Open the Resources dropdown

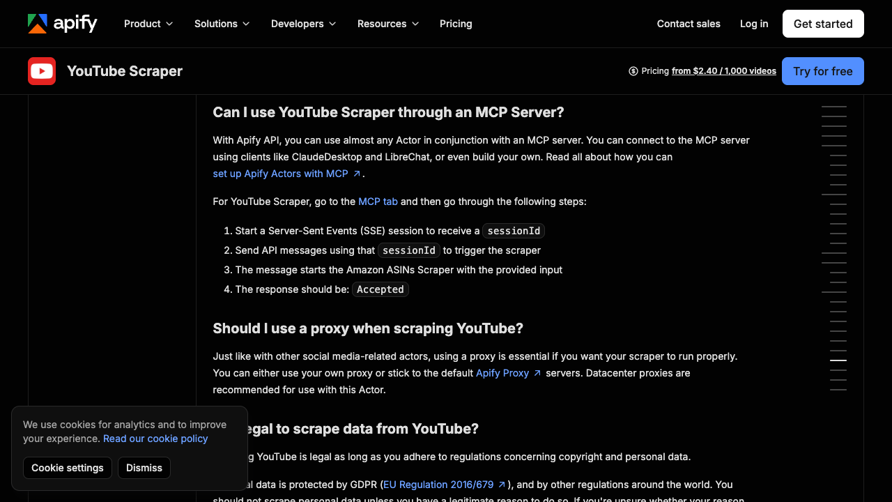point(388,24)
